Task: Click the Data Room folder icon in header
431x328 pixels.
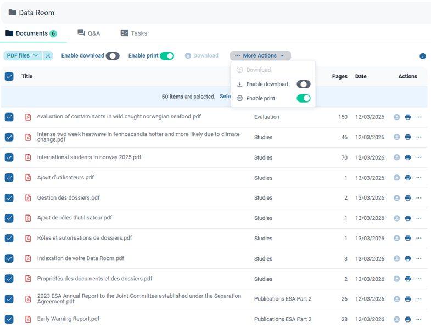Action: [x=12, y=12]
